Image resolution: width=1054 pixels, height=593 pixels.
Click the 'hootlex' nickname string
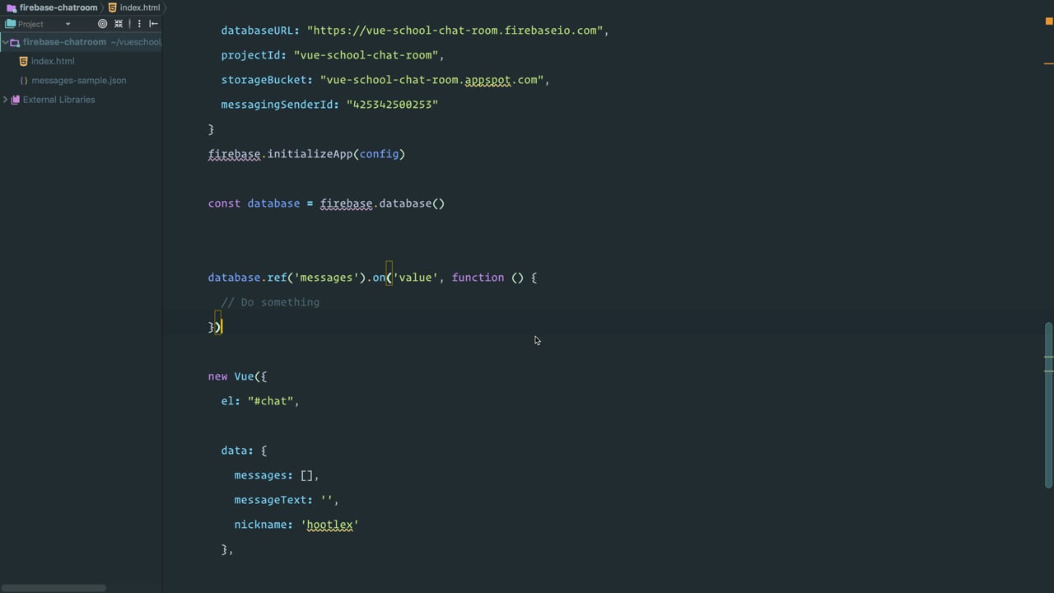(329, 525)
